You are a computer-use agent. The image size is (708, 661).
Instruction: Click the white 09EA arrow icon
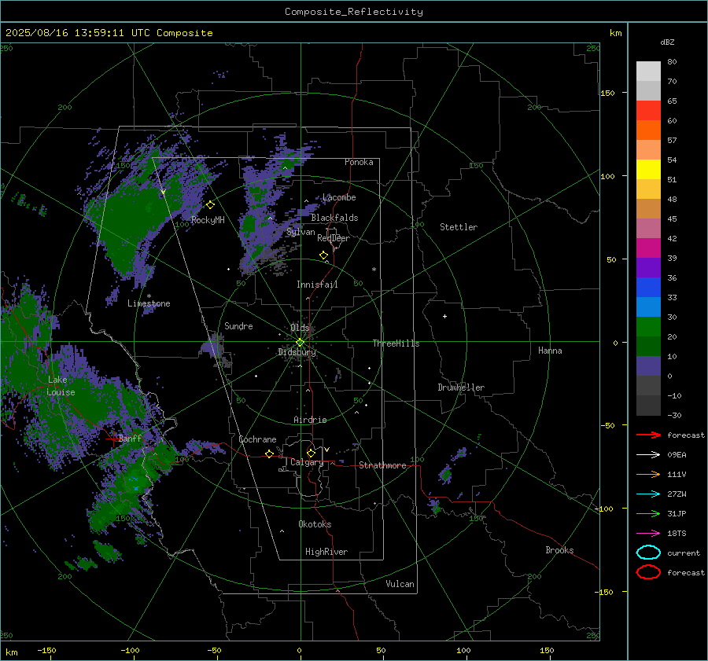pyautogui.click(x=648, y=455)
